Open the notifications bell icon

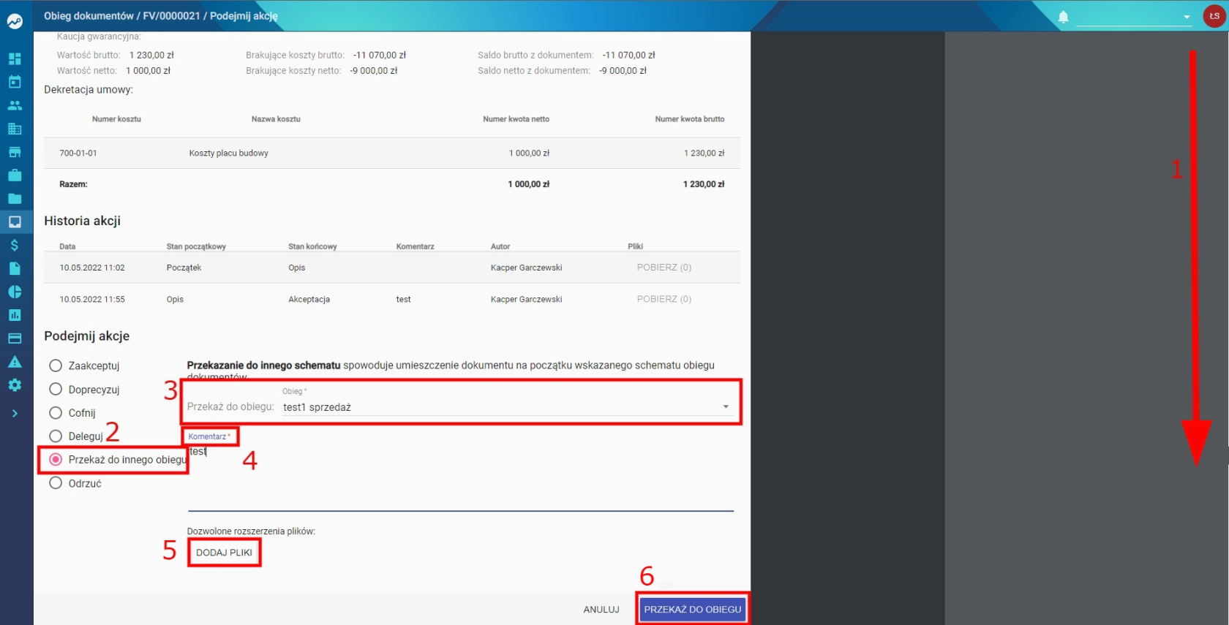[x=1063, y=17]
